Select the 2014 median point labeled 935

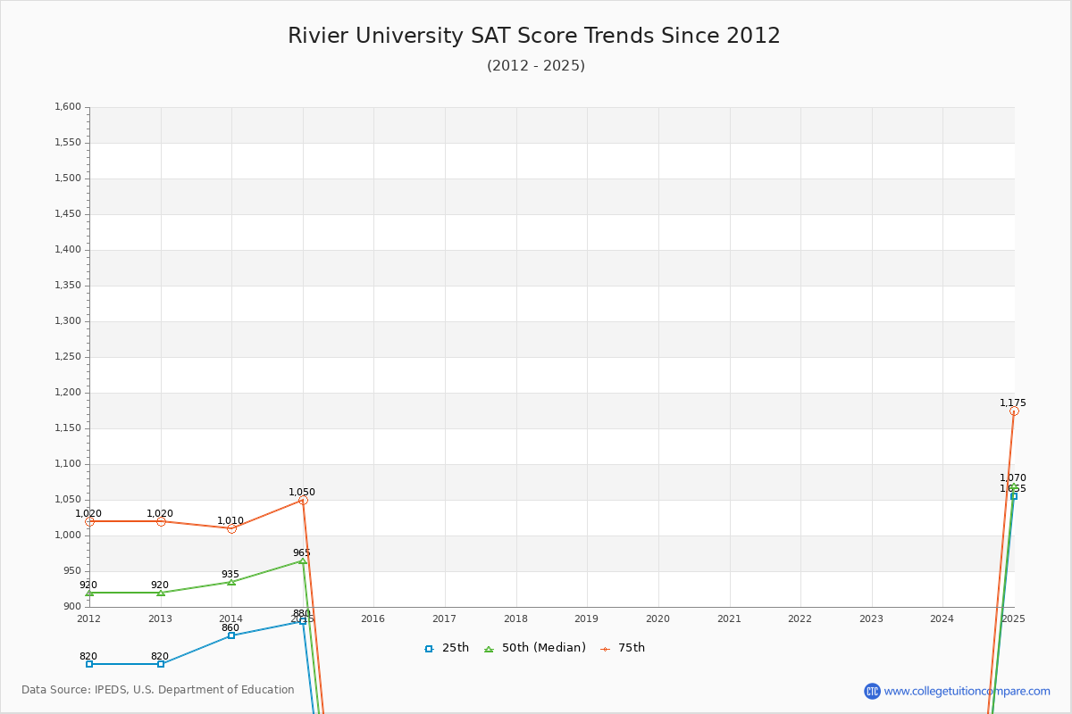point(231,582)
